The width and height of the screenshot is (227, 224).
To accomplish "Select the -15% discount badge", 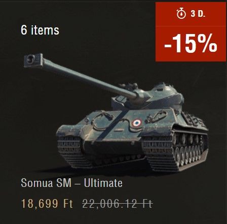I will [191, 44].
